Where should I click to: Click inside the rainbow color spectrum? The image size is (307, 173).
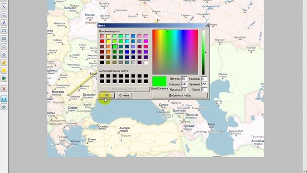click(x=175, y=52)
